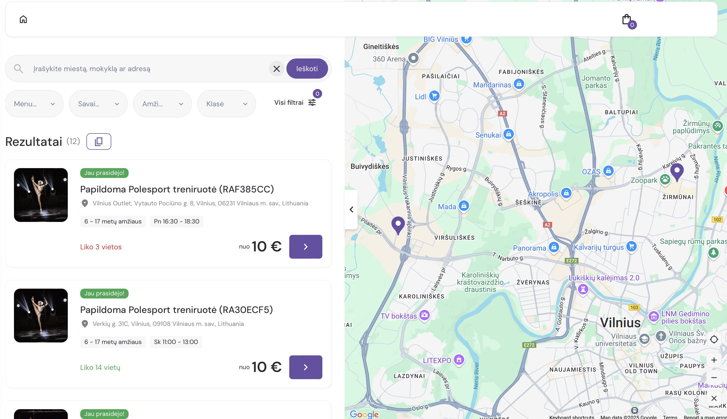Click 'Pn 16:30 - 18:30' schedule tag
This screenshot has width=727, height=419.
176,221
